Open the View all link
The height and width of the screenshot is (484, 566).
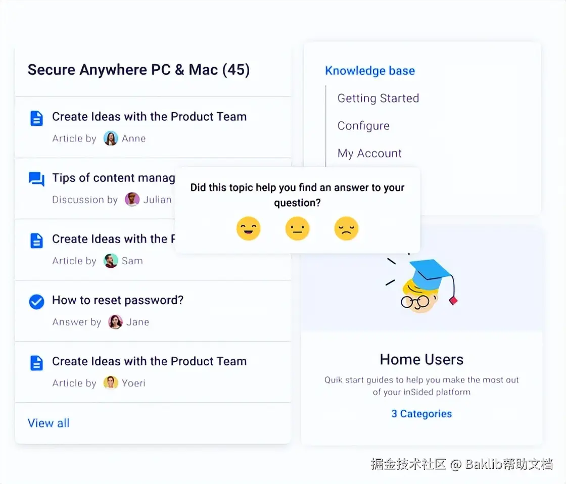pos(49,423)
